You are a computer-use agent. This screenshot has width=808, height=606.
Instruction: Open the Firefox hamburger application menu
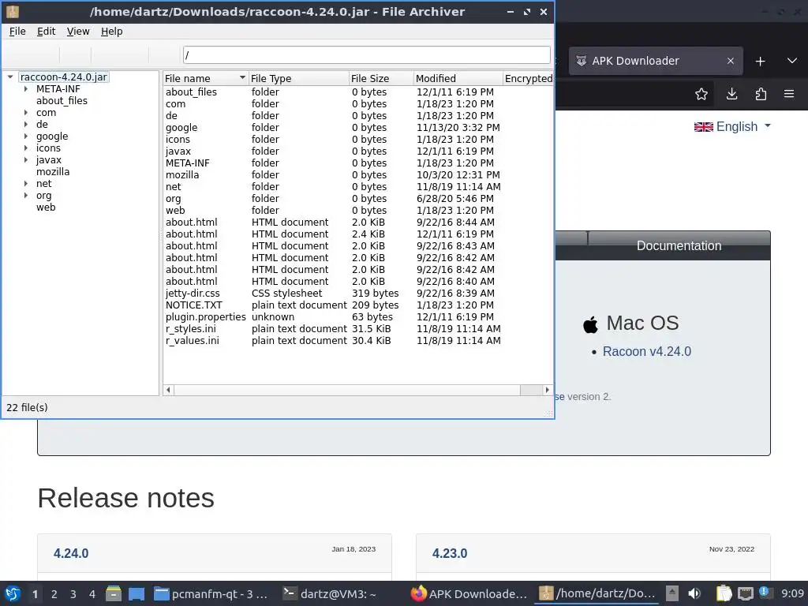(789, 94)
